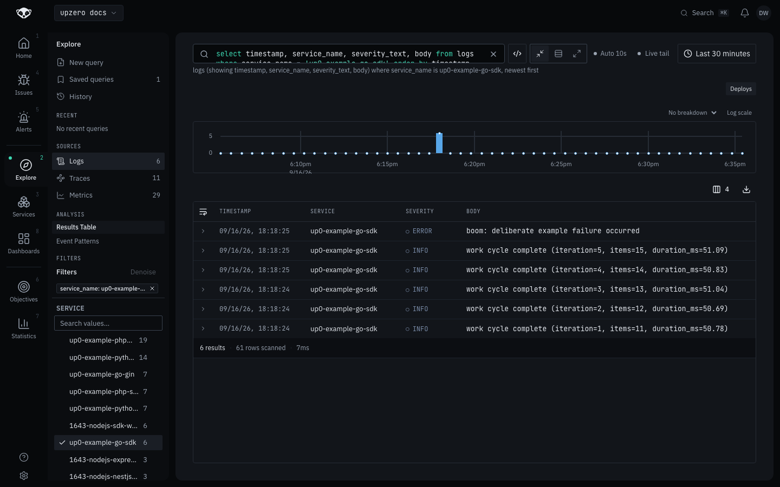Open the settings gear icon

coord(24,476)
